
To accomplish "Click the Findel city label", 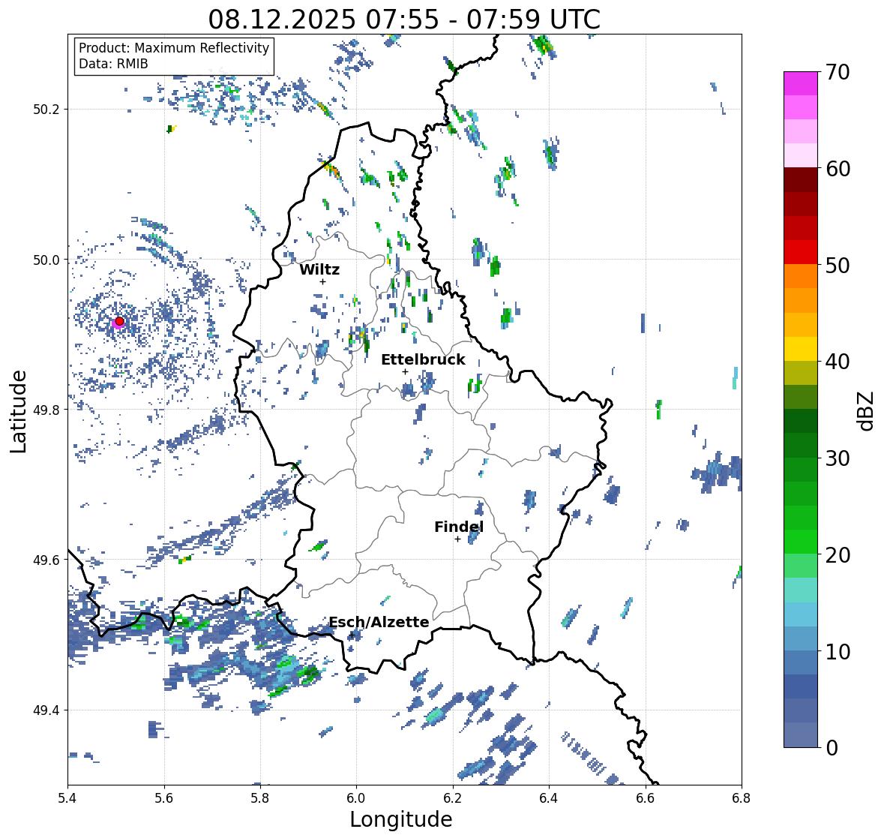I will click(459, 527).
